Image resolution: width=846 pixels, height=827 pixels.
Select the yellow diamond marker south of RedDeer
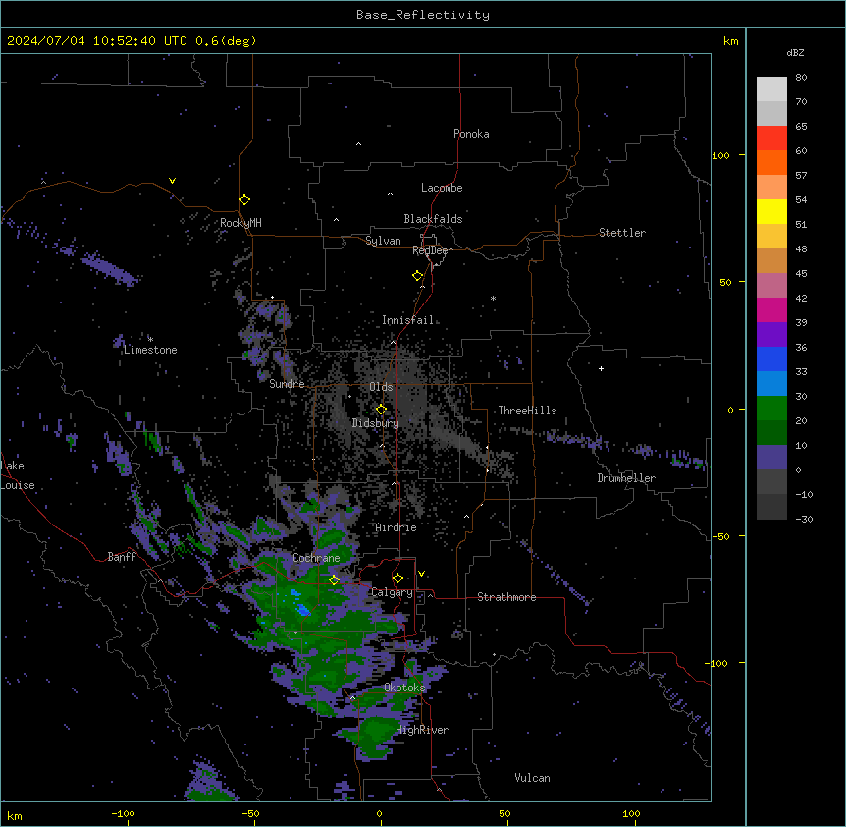pos(418,276)
